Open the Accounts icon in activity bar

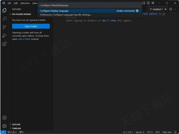click(x=4, y=118)
